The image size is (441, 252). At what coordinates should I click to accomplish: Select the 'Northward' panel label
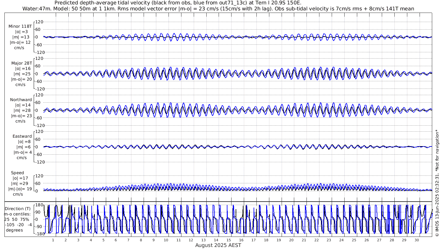[x=21, y=100]
